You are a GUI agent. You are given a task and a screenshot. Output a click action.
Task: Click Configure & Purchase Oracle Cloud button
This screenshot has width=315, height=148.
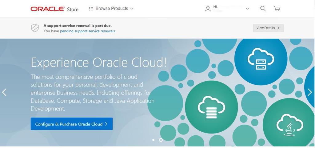71,124
